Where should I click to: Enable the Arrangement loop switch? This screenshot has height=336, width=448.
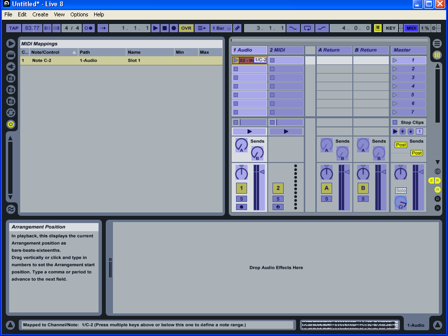(x=308, y=28)
